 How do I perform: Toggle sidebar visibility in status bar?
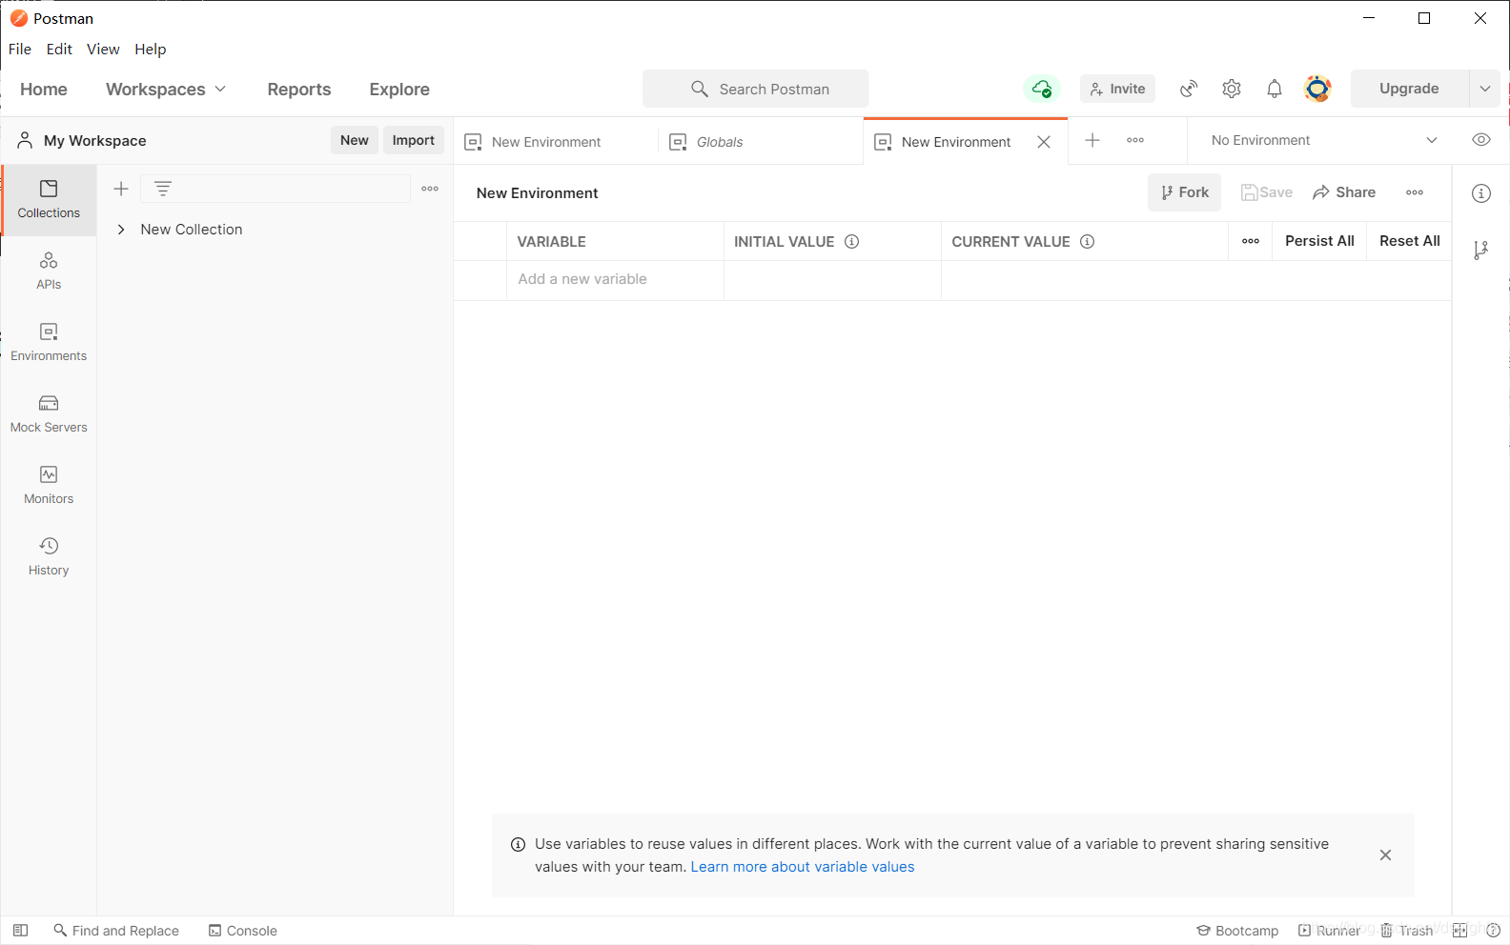20,931
